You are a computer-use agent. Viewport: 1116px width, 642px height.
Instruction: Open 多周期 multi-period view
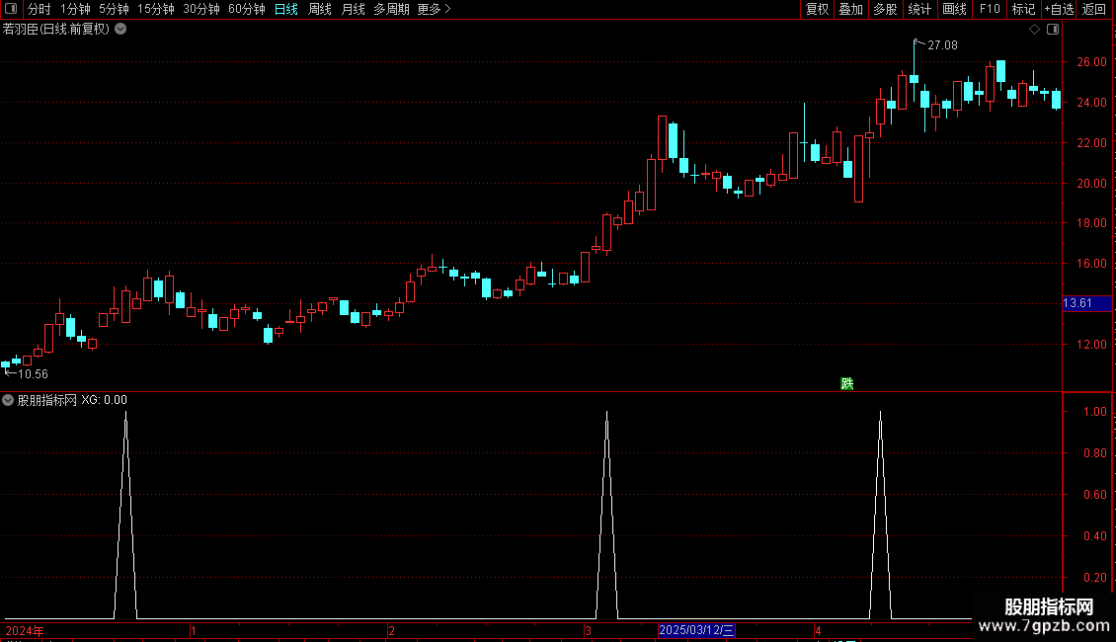click(391, 9)
